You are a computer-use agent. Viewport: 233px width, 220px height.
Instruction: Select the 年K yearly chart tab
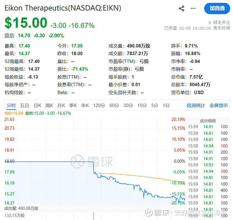85,106
